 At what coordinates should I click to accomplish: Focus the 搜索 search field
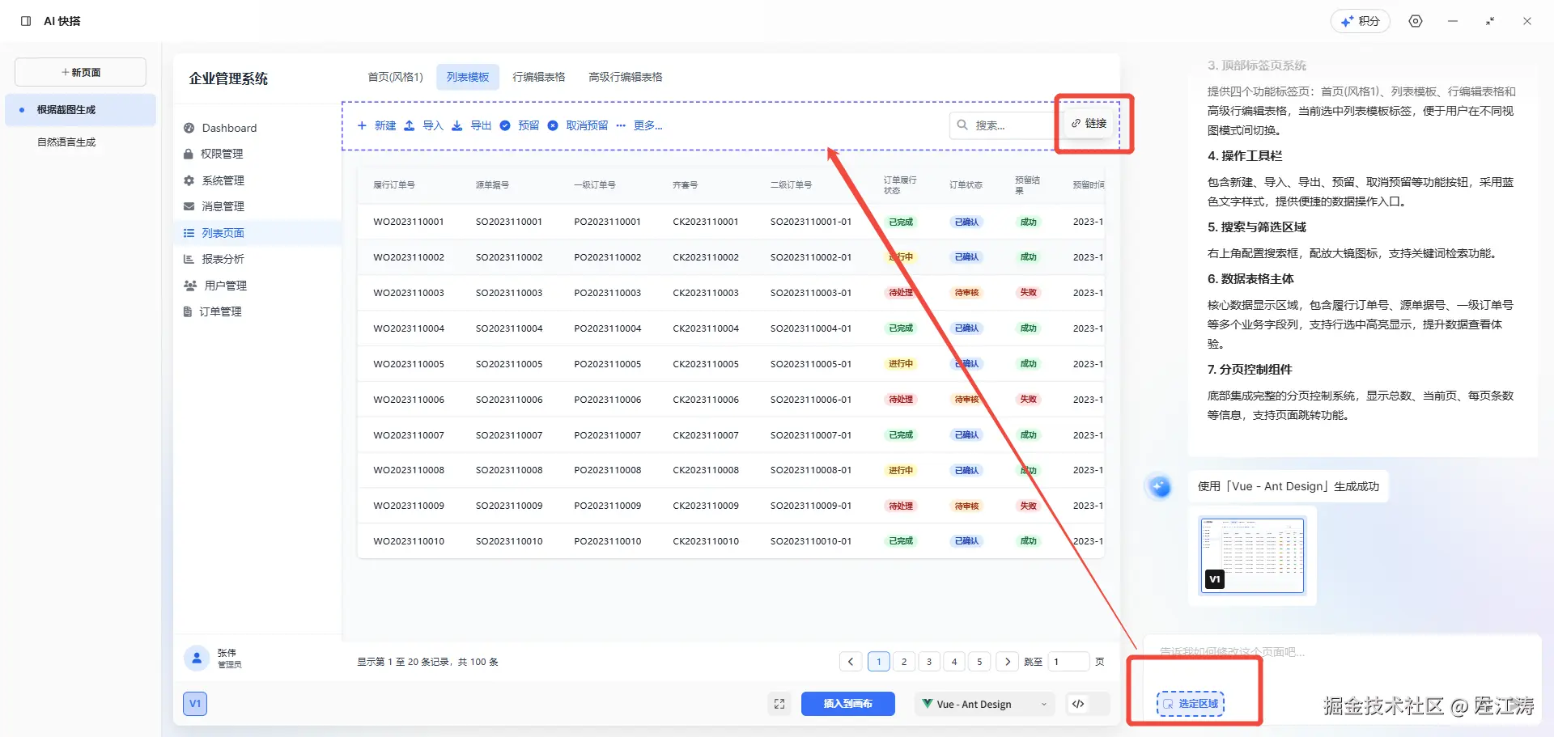point(1002,125)
